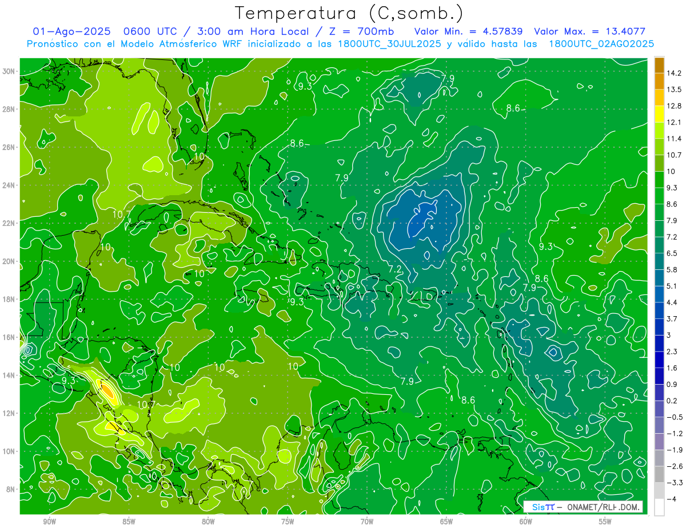Viewport: 686px width, 529px height.
Task: Click the colorbar label '-2.6'
Action: 675,466
